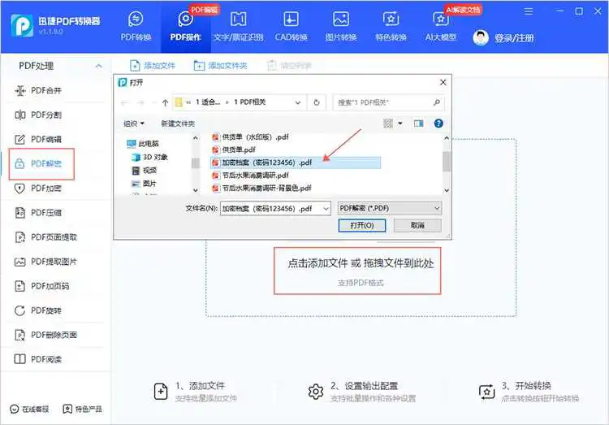Screen dimensions: 609x425
Task: Click the 登录/注册 link
Action: tap(514, 37)
